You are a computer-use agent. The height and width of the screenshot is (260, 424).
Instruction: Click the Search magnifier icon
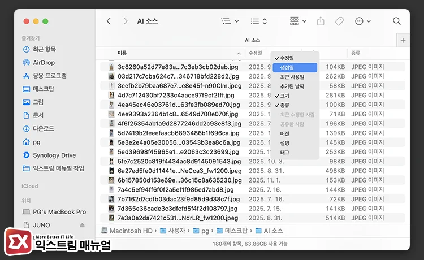click(396, 21)
